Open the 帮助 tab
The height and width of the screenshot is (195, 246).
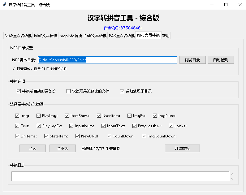click(166, 36)
